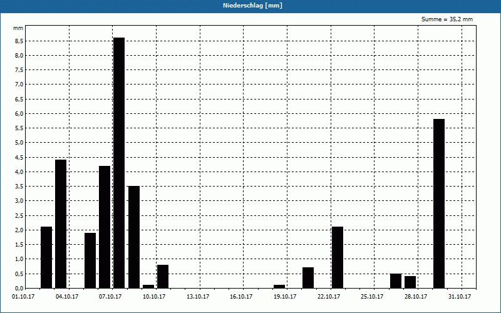The image size is (501, 313).
Task: Click the '01.10.17' date label
Action: (23, 297)
